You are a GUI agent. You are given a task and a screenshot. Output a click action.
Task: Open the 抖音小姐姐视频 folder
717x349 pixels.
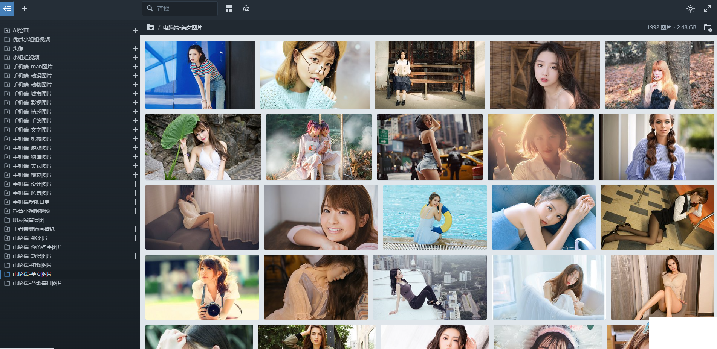pos(31,211)
